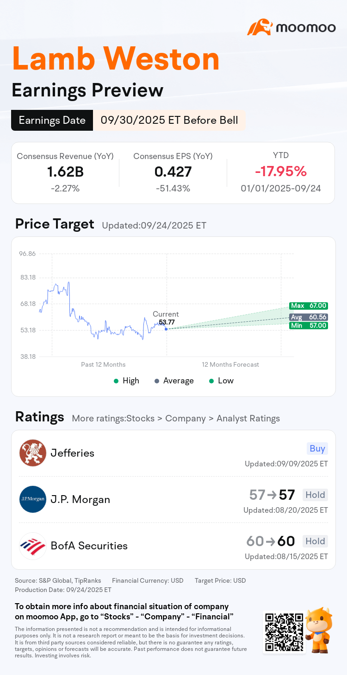Click the QR code image
This screenshot has height=675, width=347.
point(284,631)
